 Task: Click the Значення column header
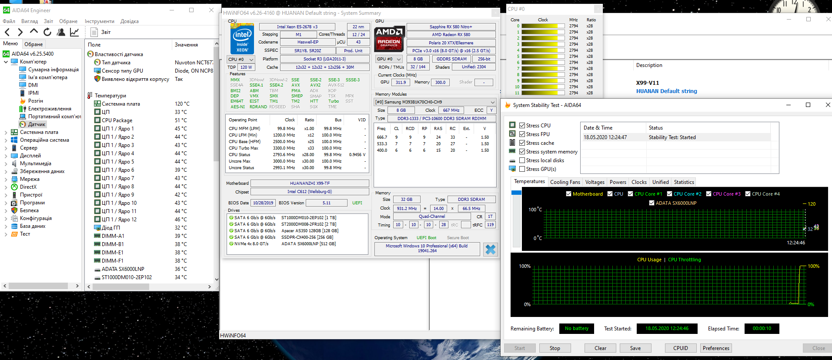(186, 45)
